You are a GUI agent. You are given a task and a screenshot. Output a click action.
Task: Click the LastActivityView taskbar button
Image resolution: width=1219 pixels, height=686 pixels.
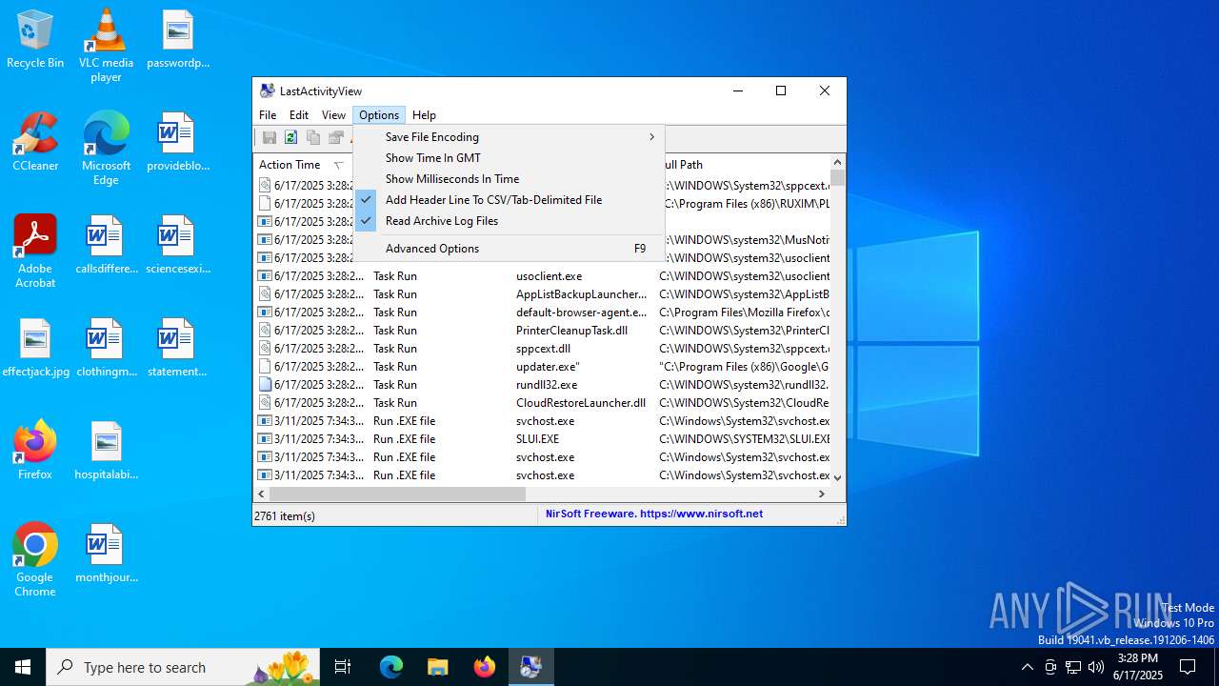(x=530, y=667)
